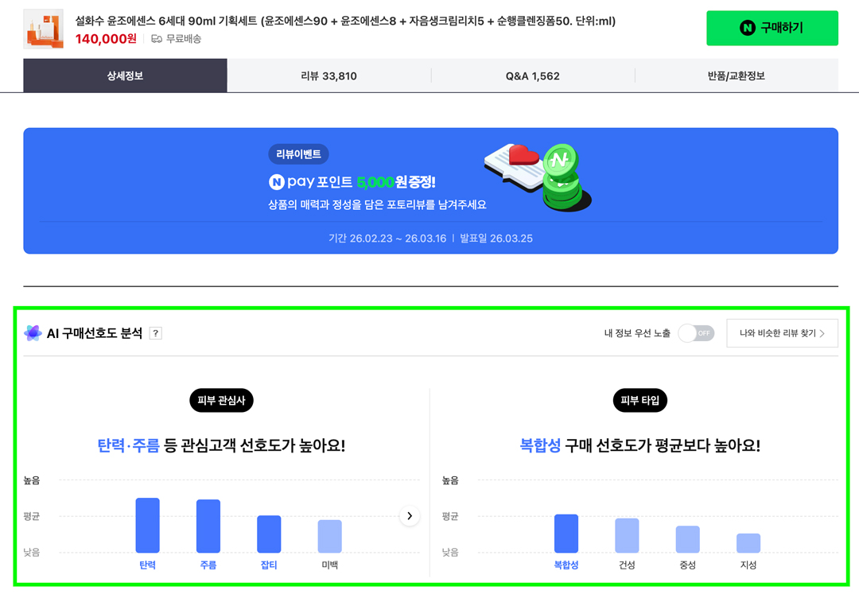Screen dimensions: 859x602
Task: Switch to the 리뷰 33,810 tab
Action: (328, 76)
